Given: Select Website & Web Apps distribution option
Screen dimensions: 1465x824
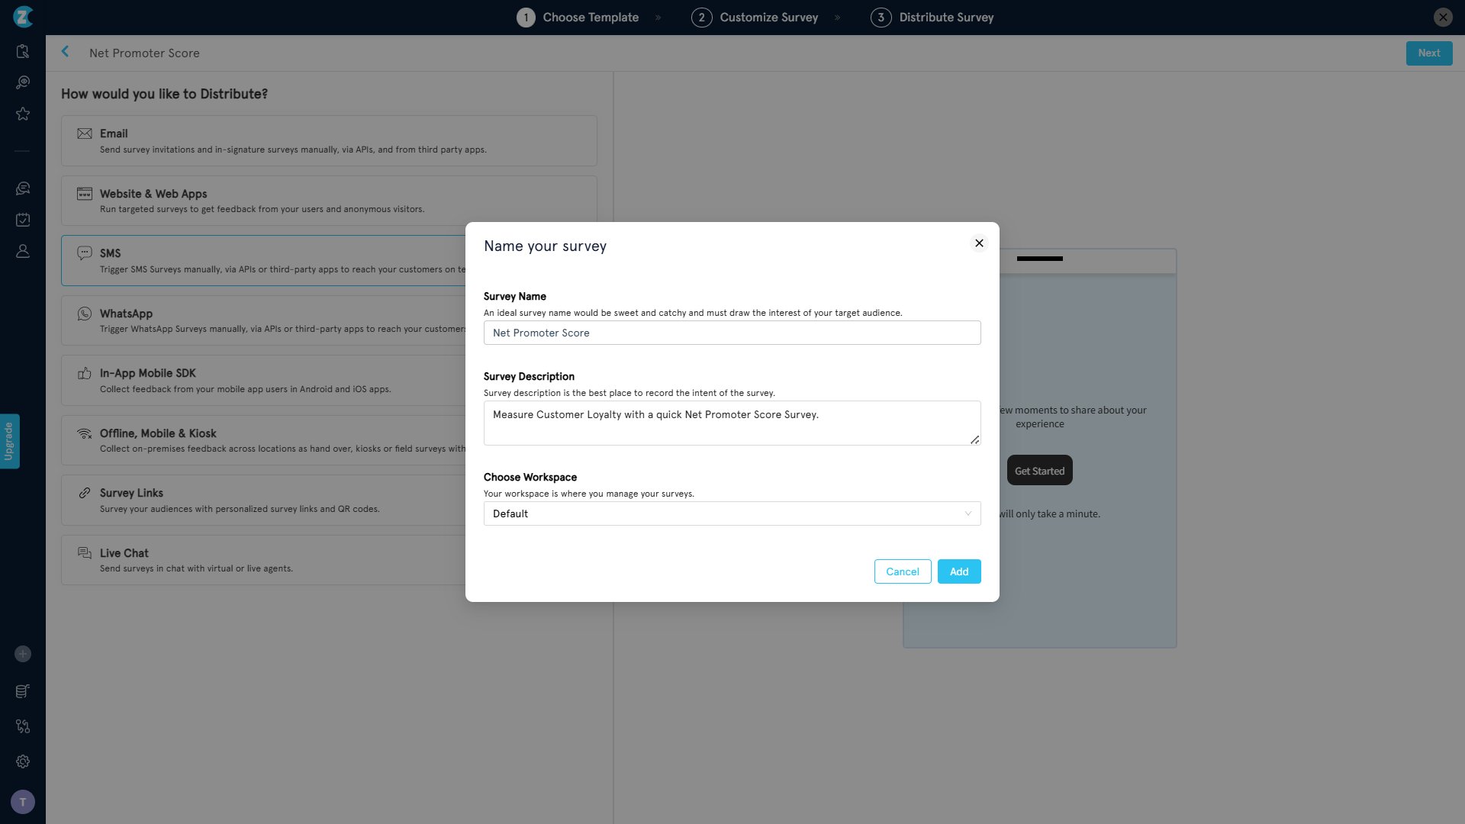Looking at the screenshot, I should (x=329, y=201).
